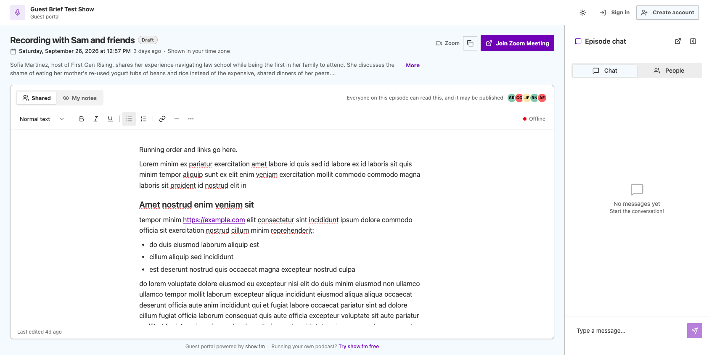Click the podcast microphone logo
The height and width of the screenshot is (355, 709).
click(x=18, y=13)
